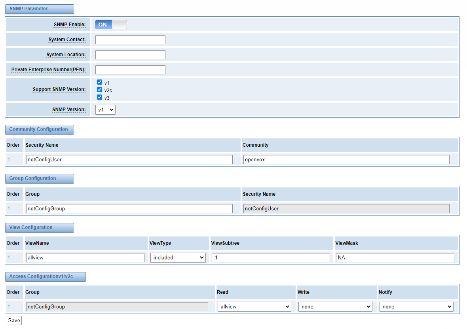Click the Community field containing openvox
This screenshot has width=467, height=329.
(x=346, y=159)
